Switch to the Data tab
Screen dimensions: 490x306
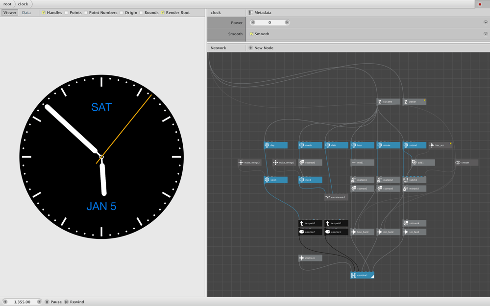[26, 13]
